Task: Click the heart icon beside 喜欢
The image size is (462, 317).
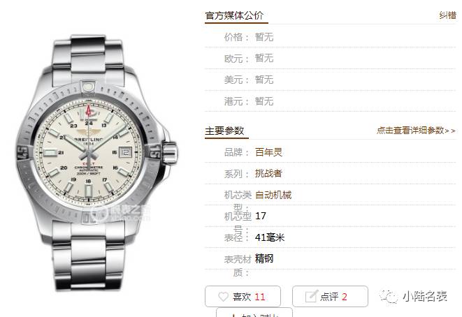Action: [223, 296]
